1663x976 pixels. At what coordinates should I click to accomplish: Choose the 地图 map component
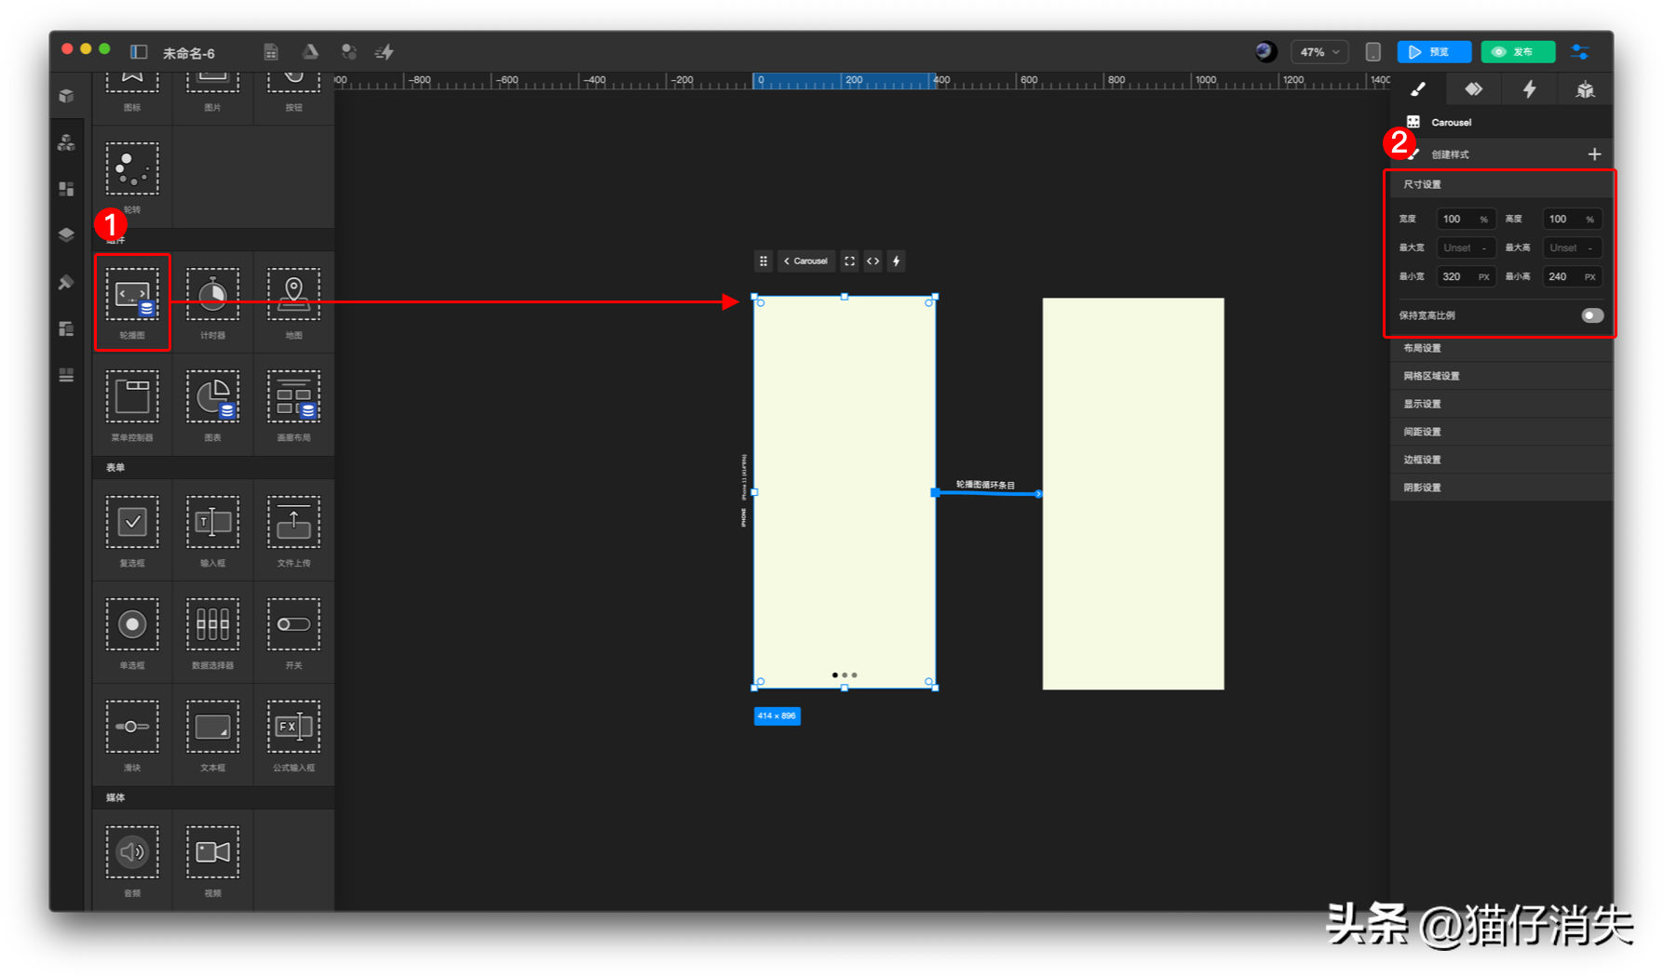click(x=293, y=301)
